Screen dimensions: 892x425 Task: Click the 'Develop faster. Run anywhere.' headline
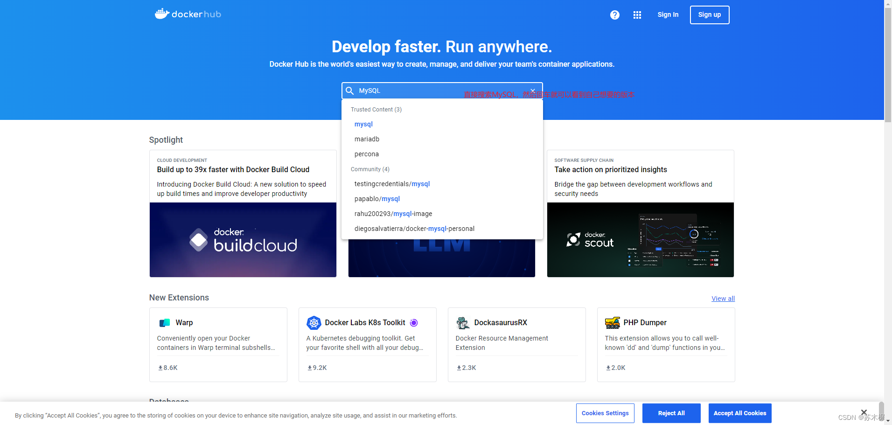click(x=442, y=47)
